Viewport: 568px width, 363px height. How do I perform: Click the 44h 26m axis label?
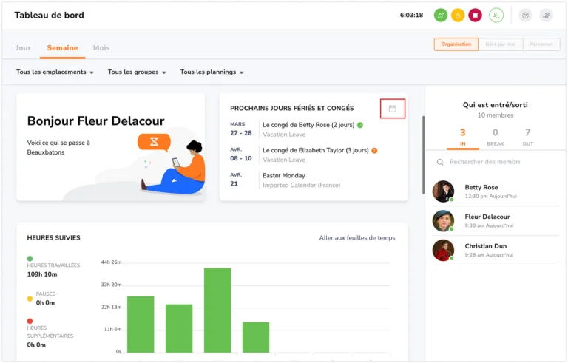coord(111,262)
